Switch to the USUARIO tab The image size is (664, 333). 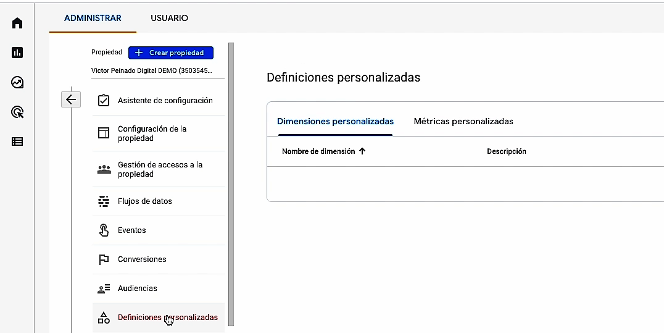coord(169,19)
